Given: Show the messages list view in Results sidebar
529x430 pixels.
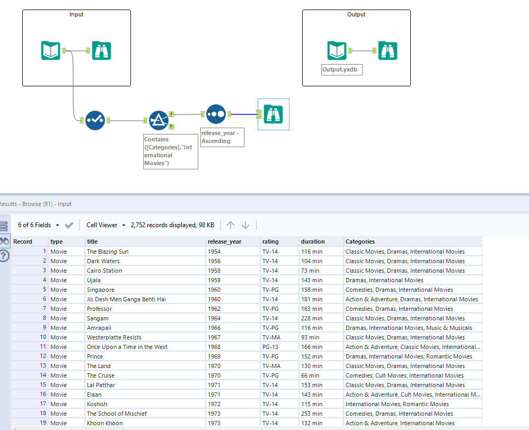Looking at the screenshot, I should click(4, 226).
